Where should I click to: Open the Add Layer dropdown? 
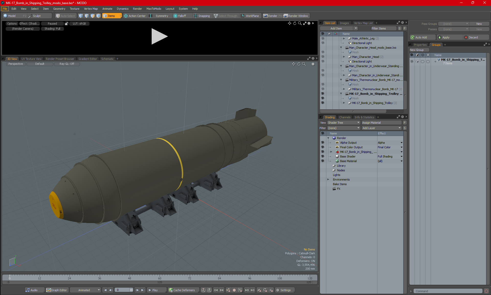coord(381,128)
